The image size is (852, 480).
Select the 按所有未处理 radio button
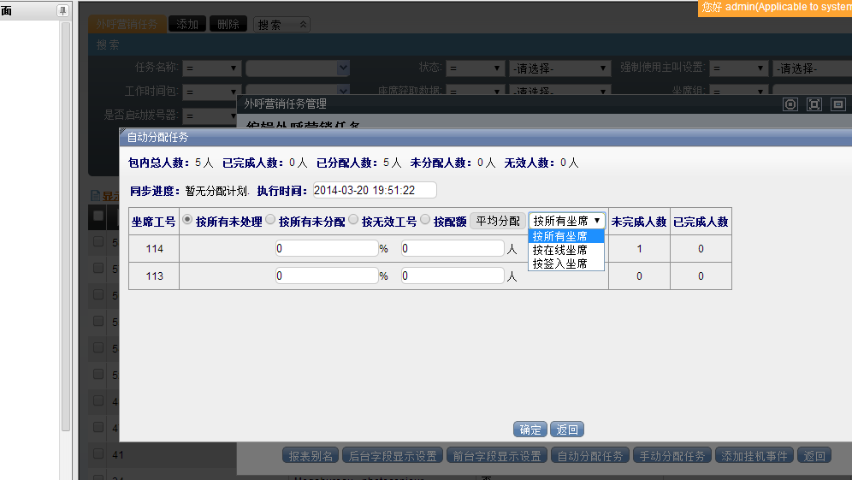pos(188,220)
